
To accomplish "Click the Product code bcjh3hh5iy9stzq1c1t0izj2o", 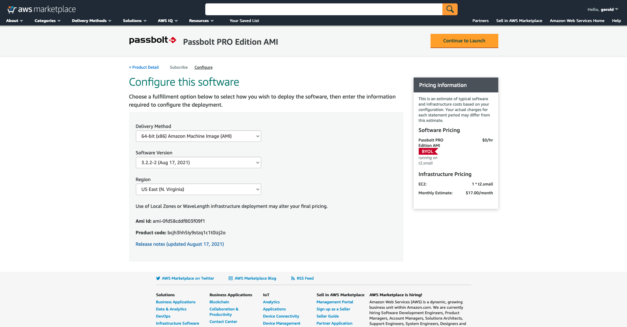I will 196,233.
